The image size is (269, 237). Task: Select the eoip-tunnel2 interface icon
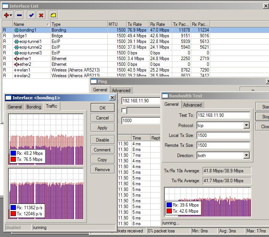16,47
